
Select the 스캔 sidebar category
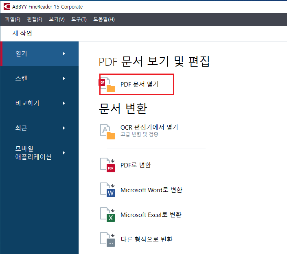(39, 78)
